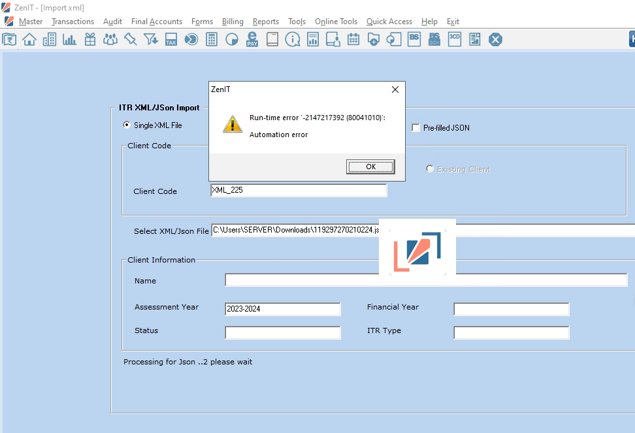Click the Status input field
The height and width of the screenshot is (433, 635).
pyautogui.click(x=283, y=332)
